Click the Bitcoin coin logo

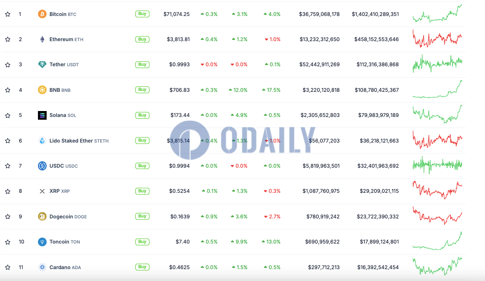pos(42,14)
